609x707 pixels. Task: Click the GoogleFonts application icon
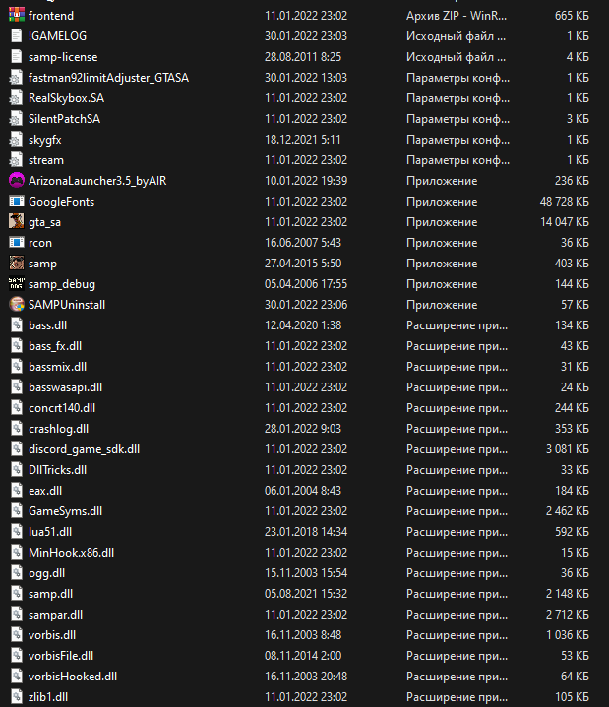pos(17,202)
